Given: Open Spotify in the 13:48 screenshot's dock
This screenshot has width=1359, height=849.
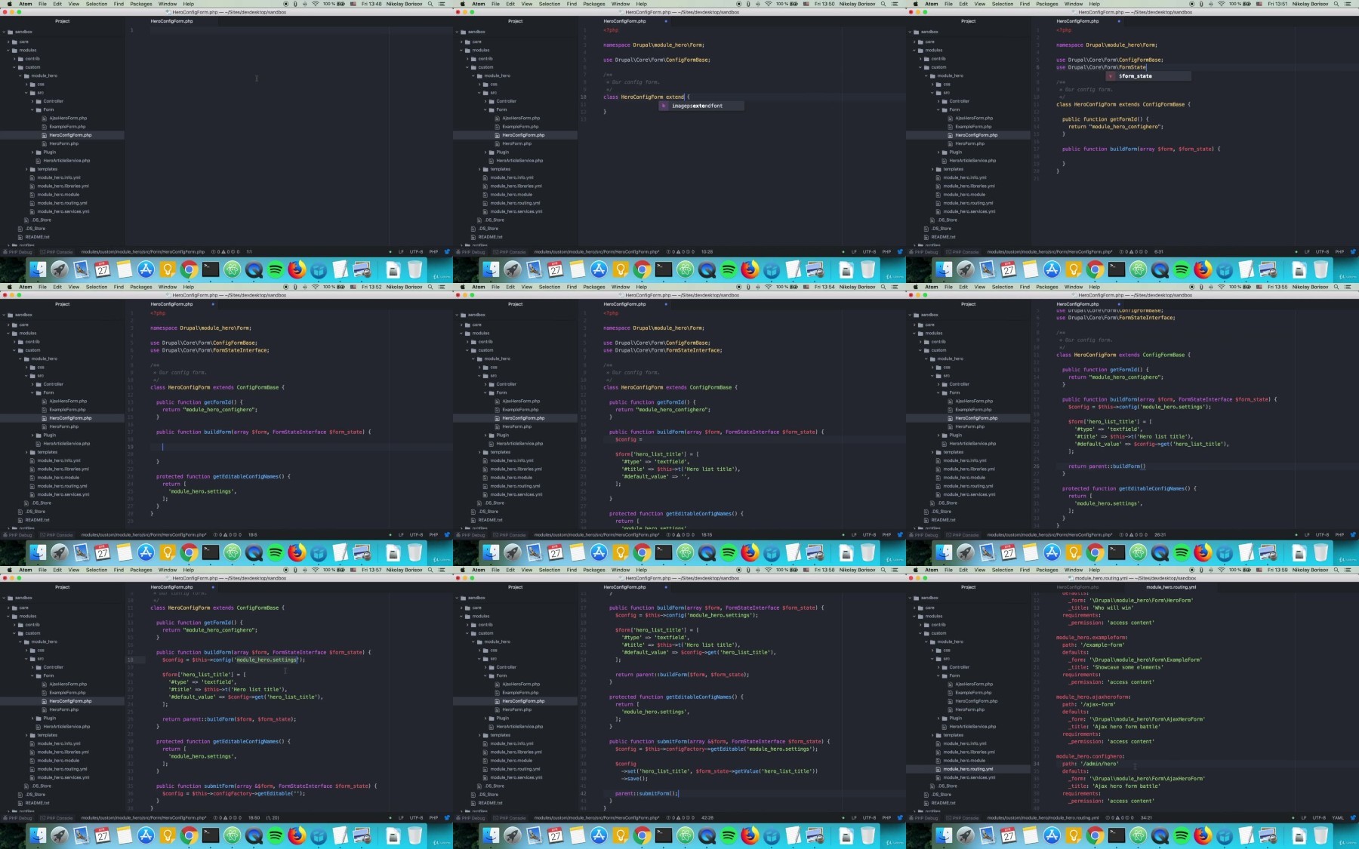Looking at the screenshot, I should tap(276, 269).
